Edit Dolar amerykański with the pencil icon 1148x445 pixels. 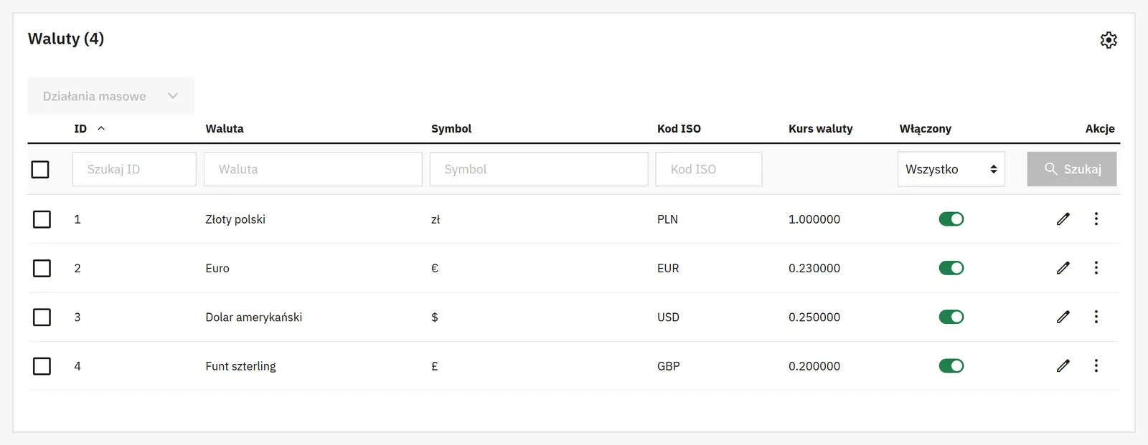[1063, 317]
